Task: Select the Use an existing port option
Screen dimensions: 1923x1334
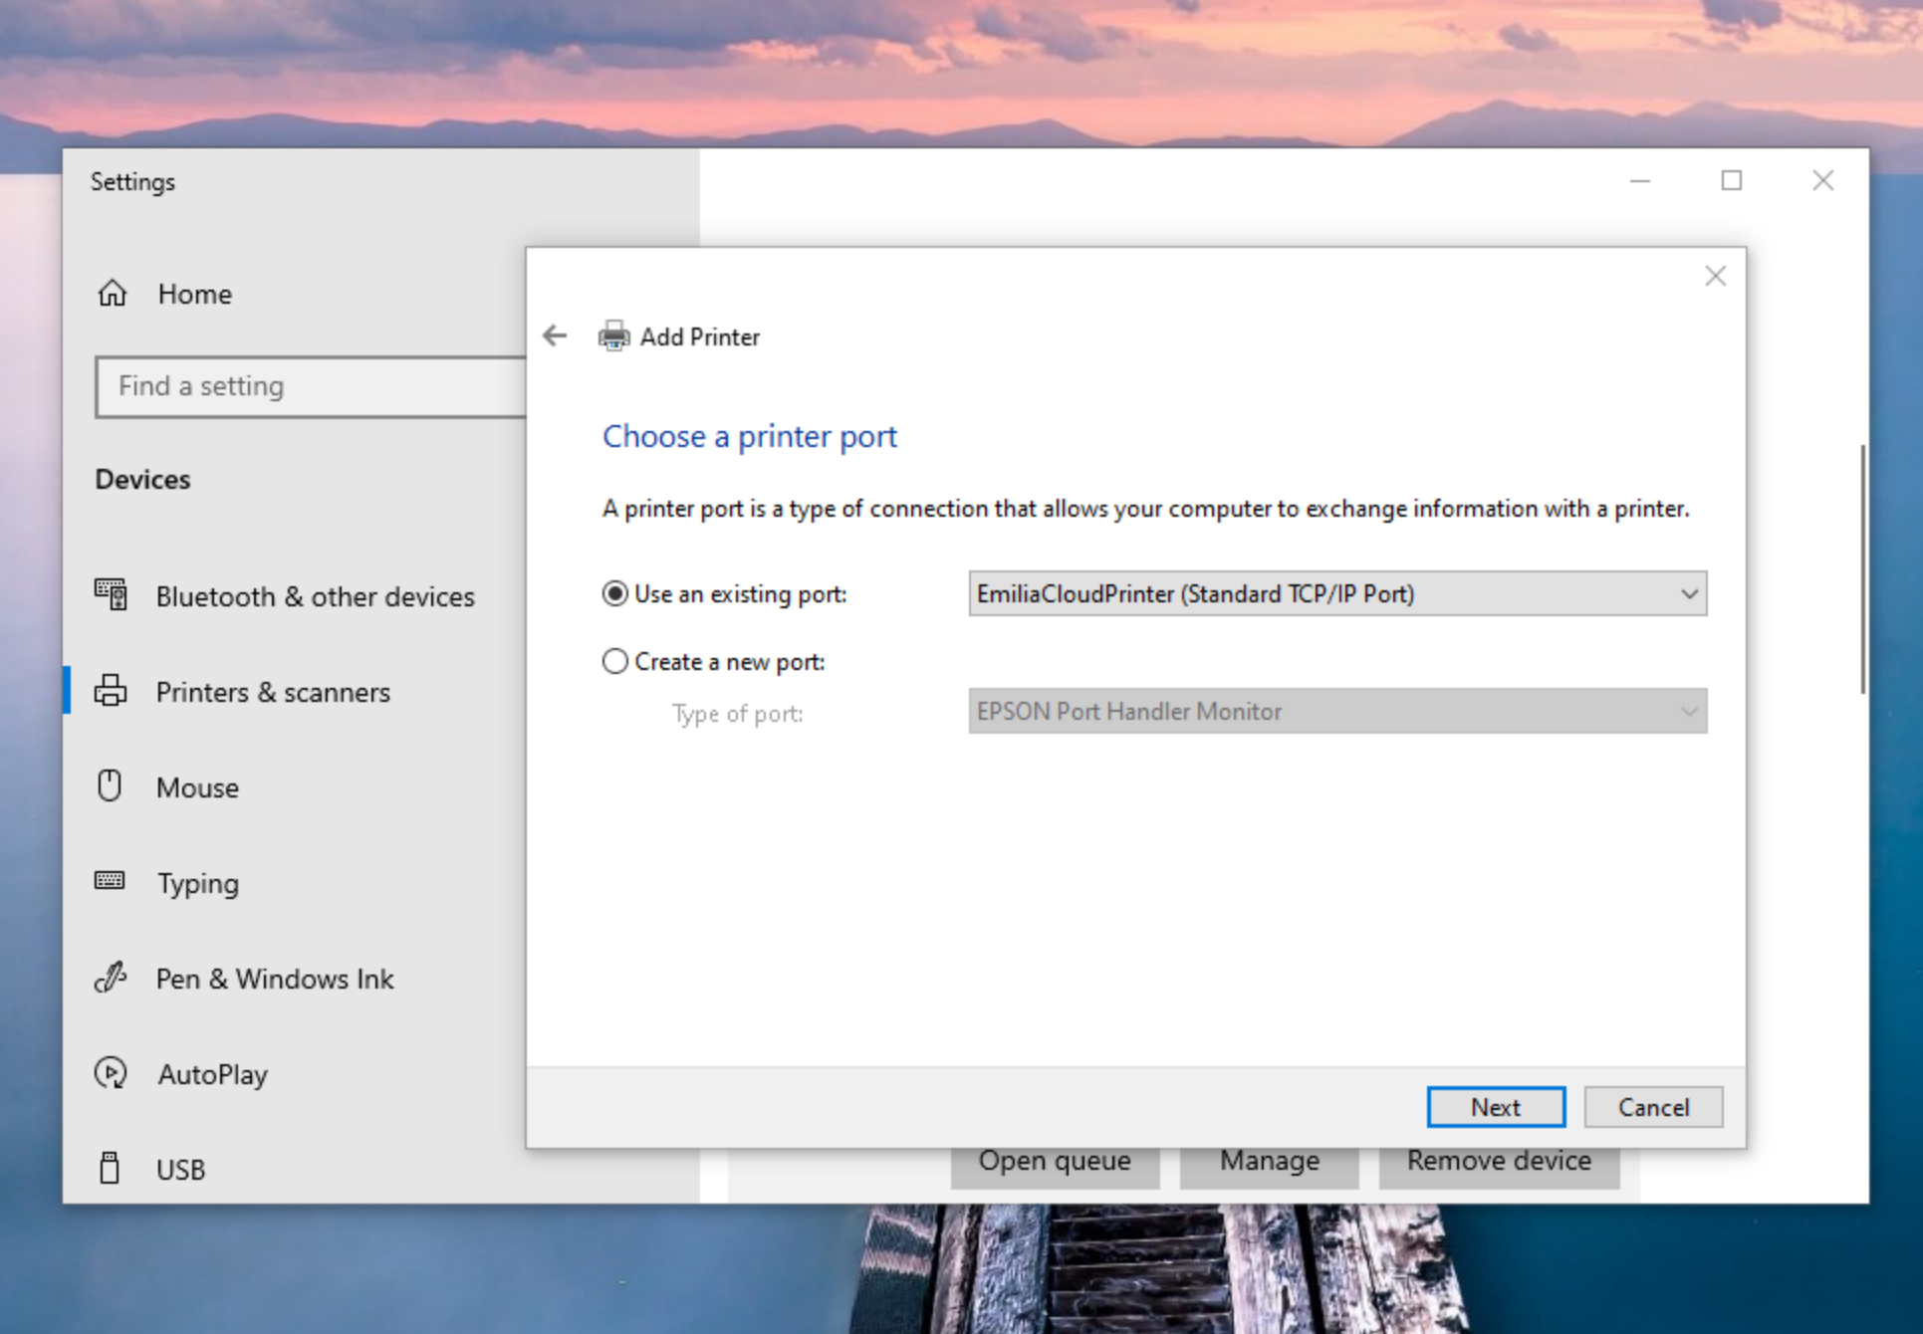Action: pyautogui.click(x=615, y=594)
